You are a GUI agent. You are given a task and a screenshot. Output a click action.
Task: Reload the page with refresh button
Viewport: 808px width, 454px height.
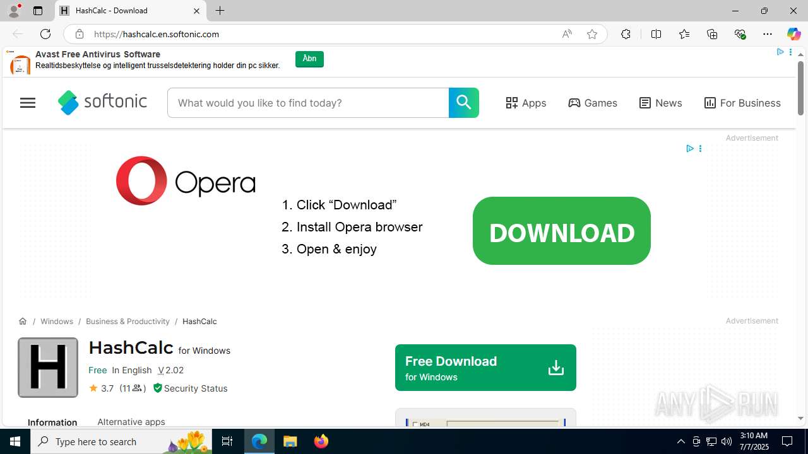tap(45, 34)
